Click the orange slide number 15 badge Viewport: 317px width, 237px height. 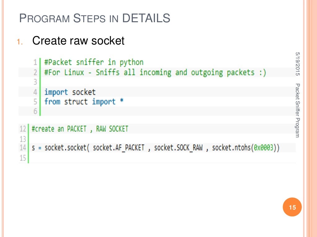[x=292, y=207]
